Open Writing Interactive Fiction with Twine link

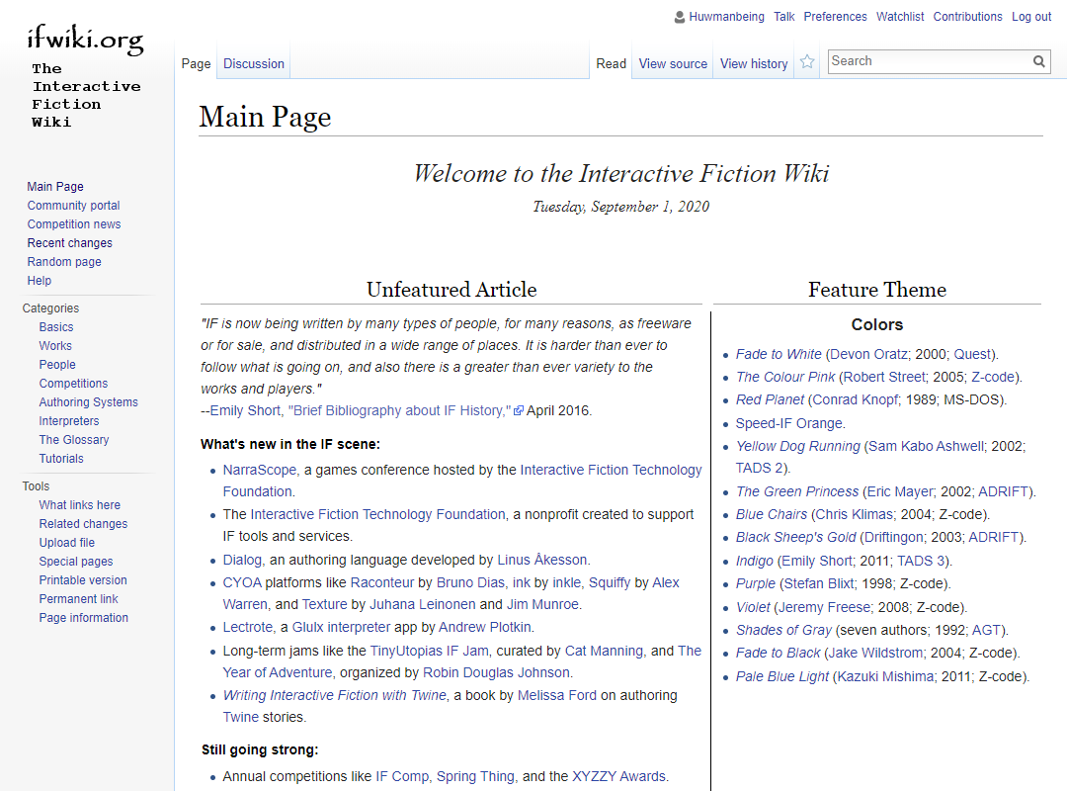334,696
